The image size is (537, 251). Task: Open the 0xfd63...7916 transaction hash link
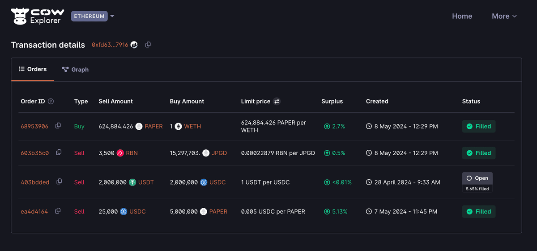110,45
